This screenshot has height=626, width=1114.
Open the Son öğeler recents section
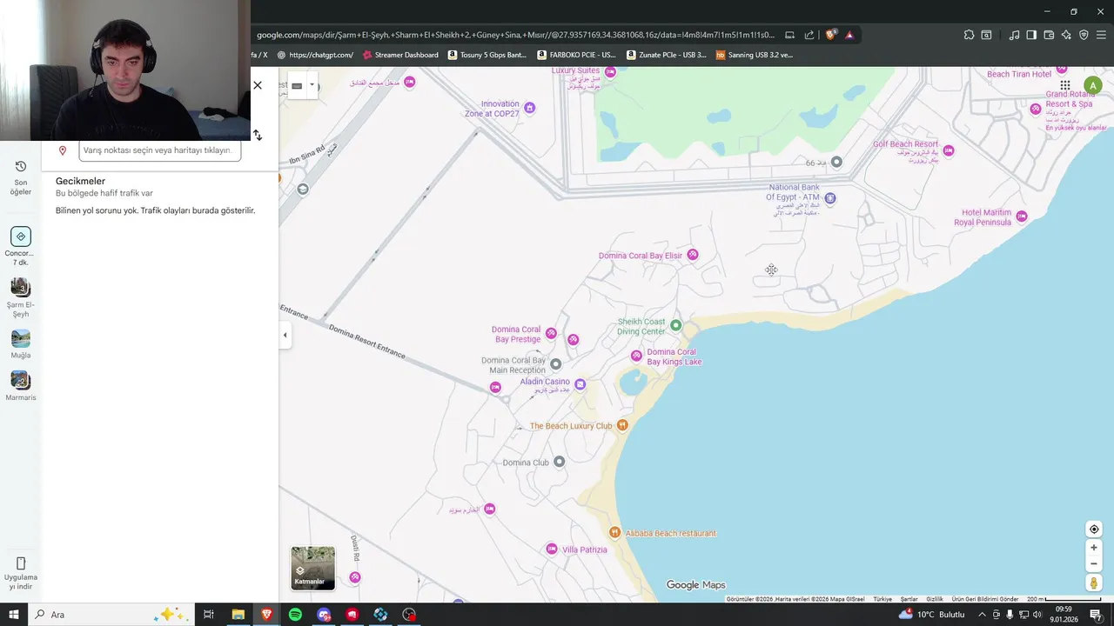pos(21,177)
